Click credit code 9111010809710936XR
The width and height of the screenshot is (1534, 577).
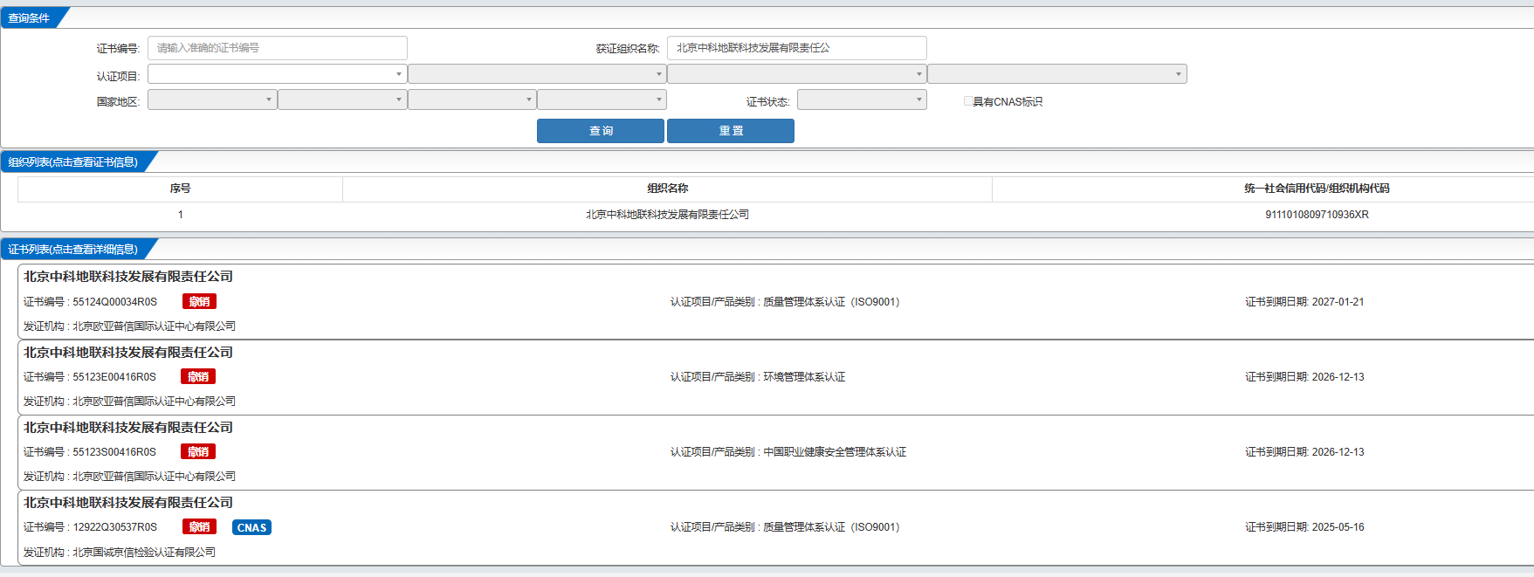click(x=1317, y=215)
